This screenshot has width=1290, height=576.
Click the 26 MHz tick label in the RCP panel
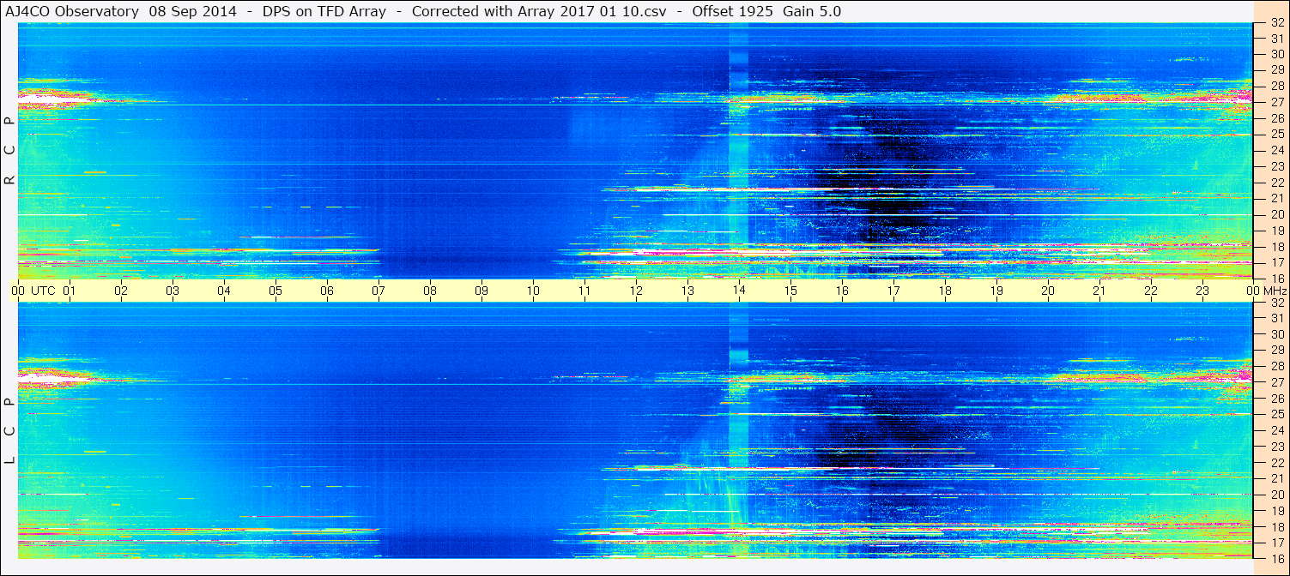coord(1276,118)
